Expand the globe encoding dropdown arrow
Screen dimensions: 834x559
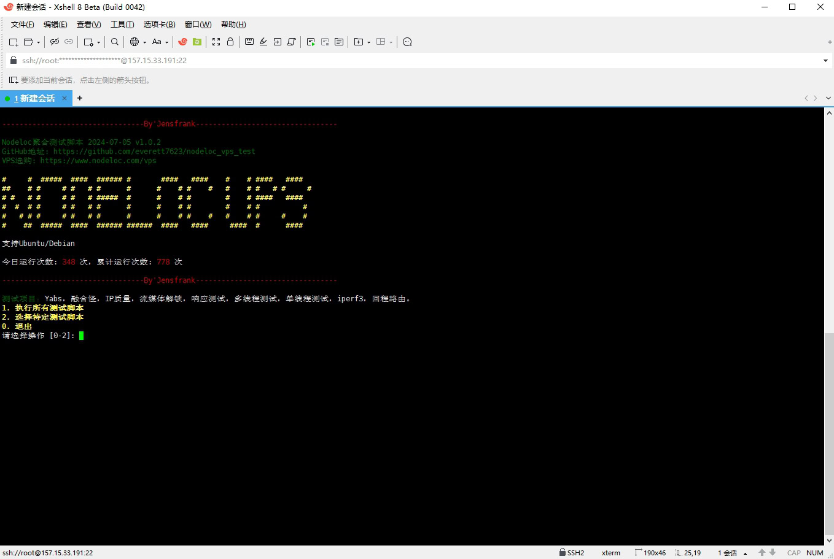[144, 42]
